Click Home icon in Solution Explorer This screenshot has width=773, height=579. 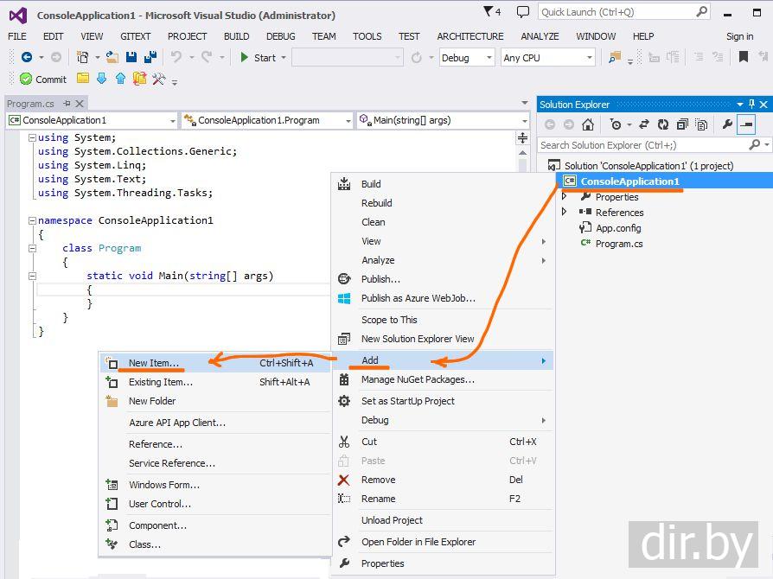[588, 124]
